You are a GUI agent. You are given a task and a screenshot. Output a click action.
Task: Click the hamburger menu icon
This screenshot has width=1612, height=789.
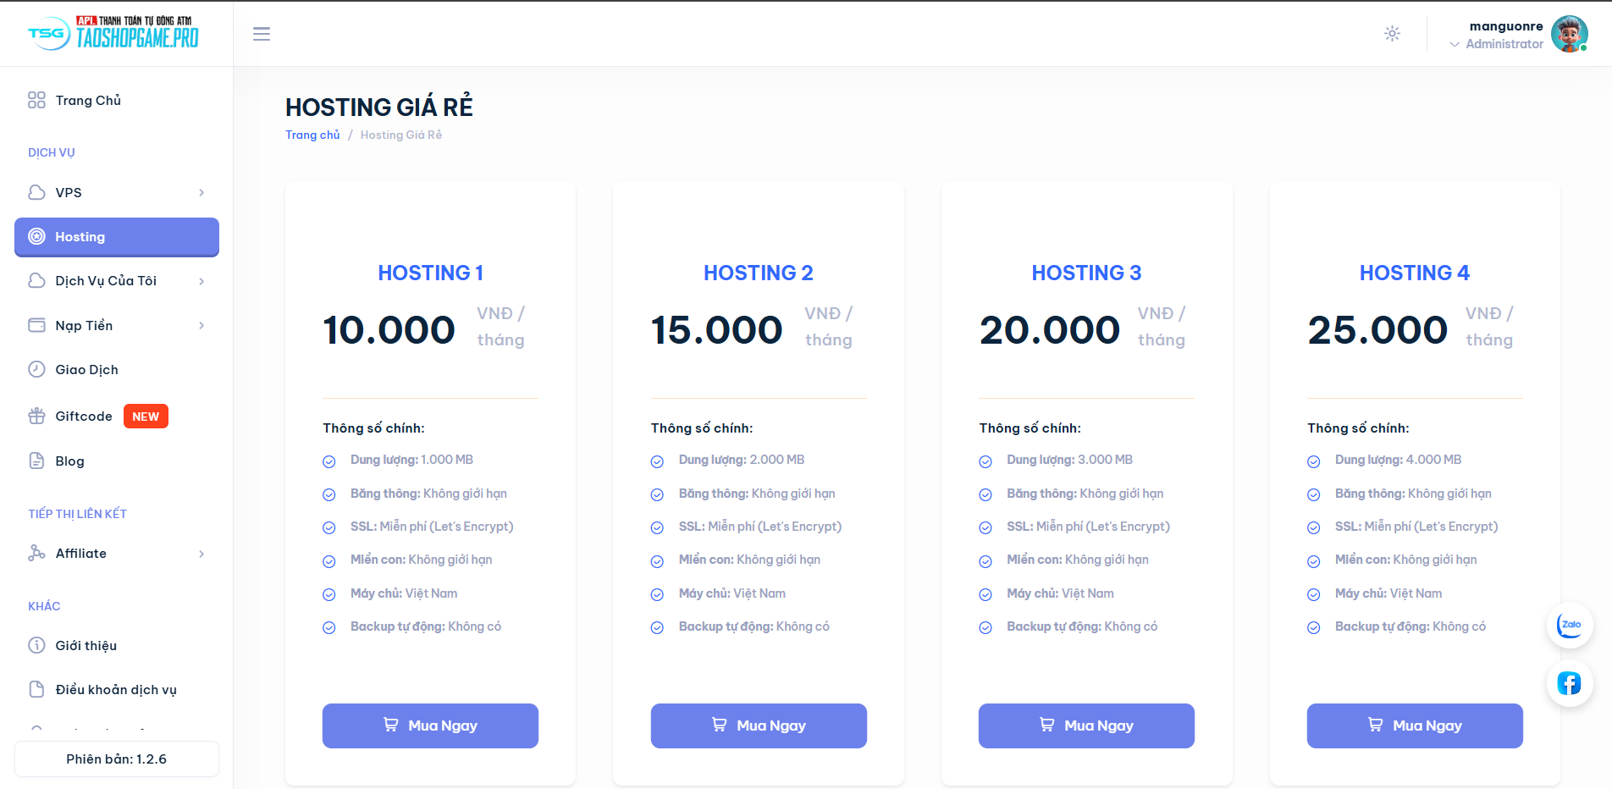click(262, 34)
